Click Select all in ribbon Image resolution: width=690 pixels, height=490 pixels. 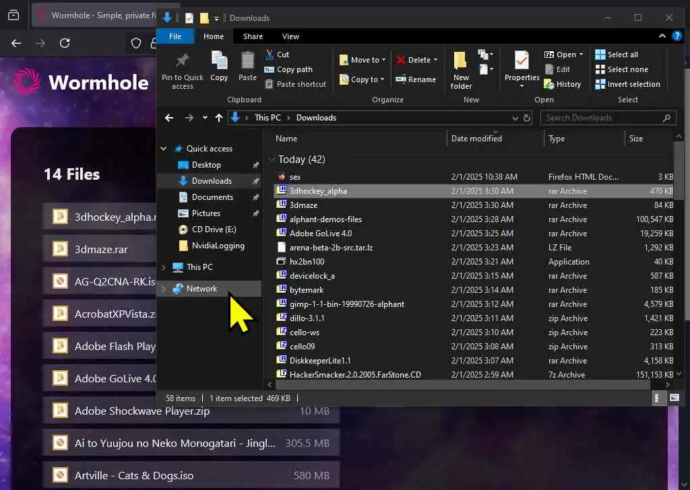point(617,55)
